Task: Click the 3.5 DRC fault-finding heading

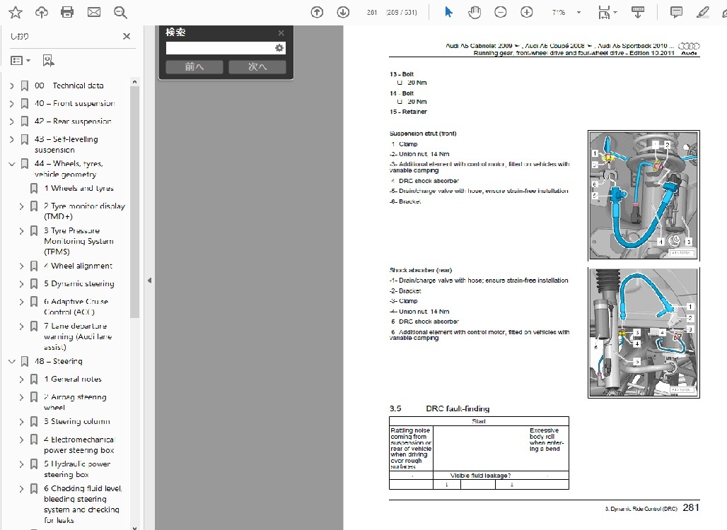Action: 440,408
